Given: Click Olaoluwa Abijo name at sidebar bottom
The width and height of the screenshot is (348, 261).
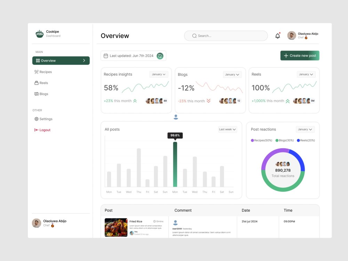Looking at the screenshot, I should pos(55,221).
